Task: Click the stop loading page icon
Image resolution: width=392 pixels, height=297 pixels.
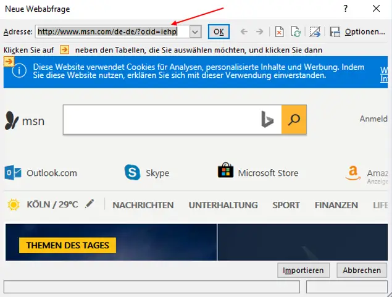Action: click(x=280, y=31)
